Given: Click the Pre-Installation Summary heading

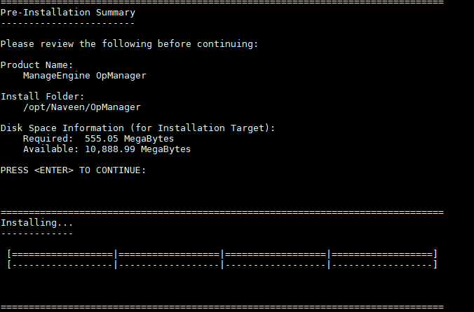Looking at the screenshot, I should coord(68,13).
